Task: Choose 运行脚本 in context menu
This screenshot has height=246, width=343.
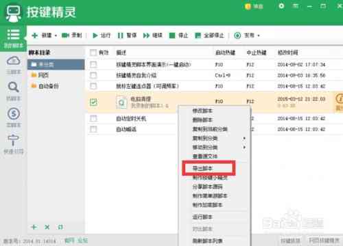Action: click(202, 217)
